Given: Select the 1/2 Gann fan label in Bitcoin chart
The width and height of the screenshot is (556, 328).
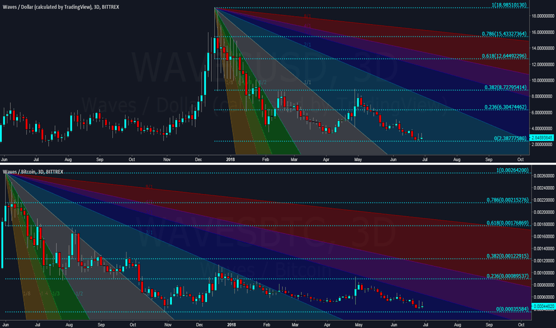Looking at the screenshot, I should point(79,293).
